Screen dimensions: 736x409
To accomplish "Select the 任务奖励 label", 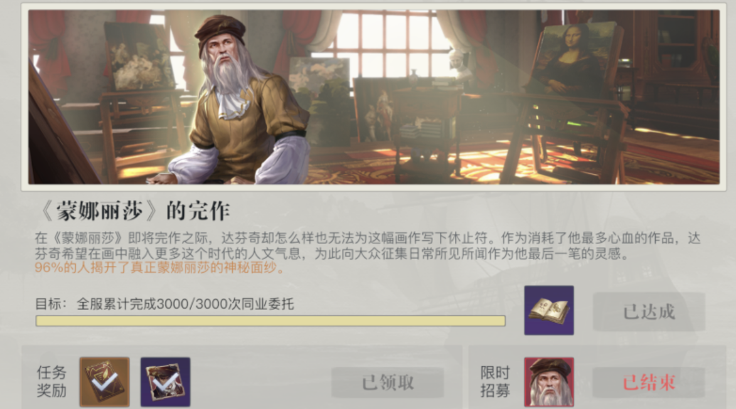I will tap(51, 381).
